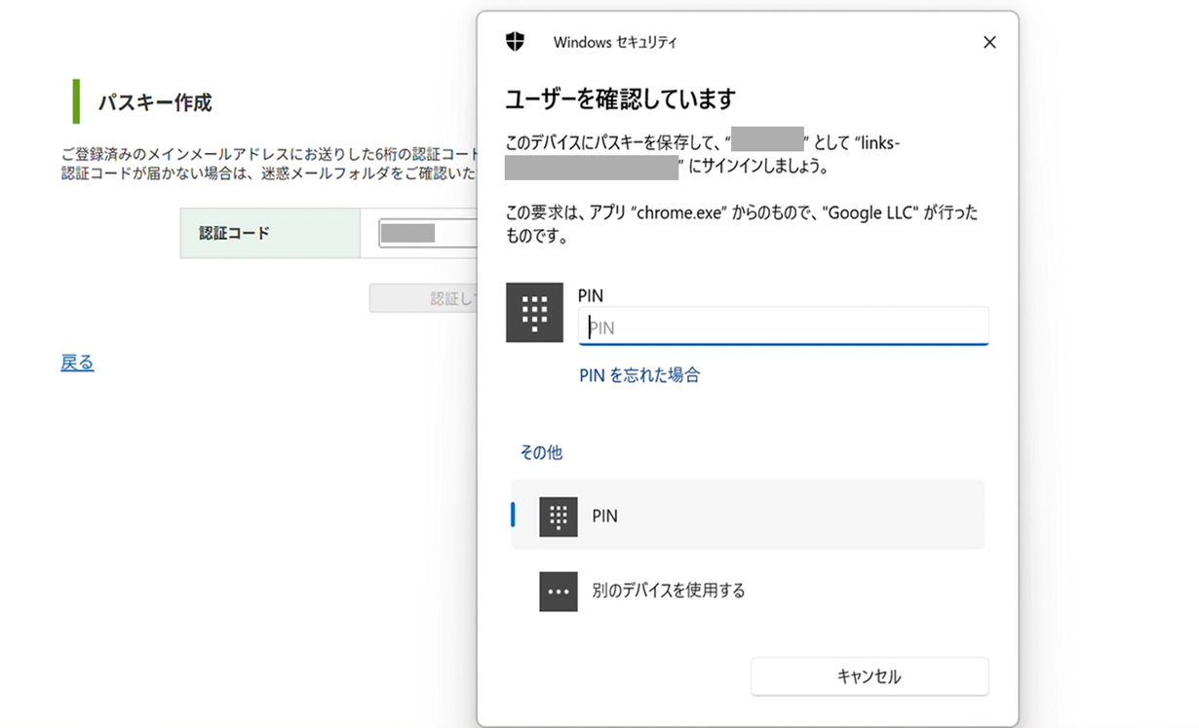Select the keypad icon in PIN option row

point(559,517)
